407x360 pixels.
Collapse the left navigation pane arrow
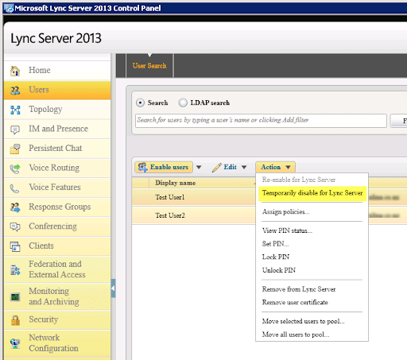coord(113,288)
